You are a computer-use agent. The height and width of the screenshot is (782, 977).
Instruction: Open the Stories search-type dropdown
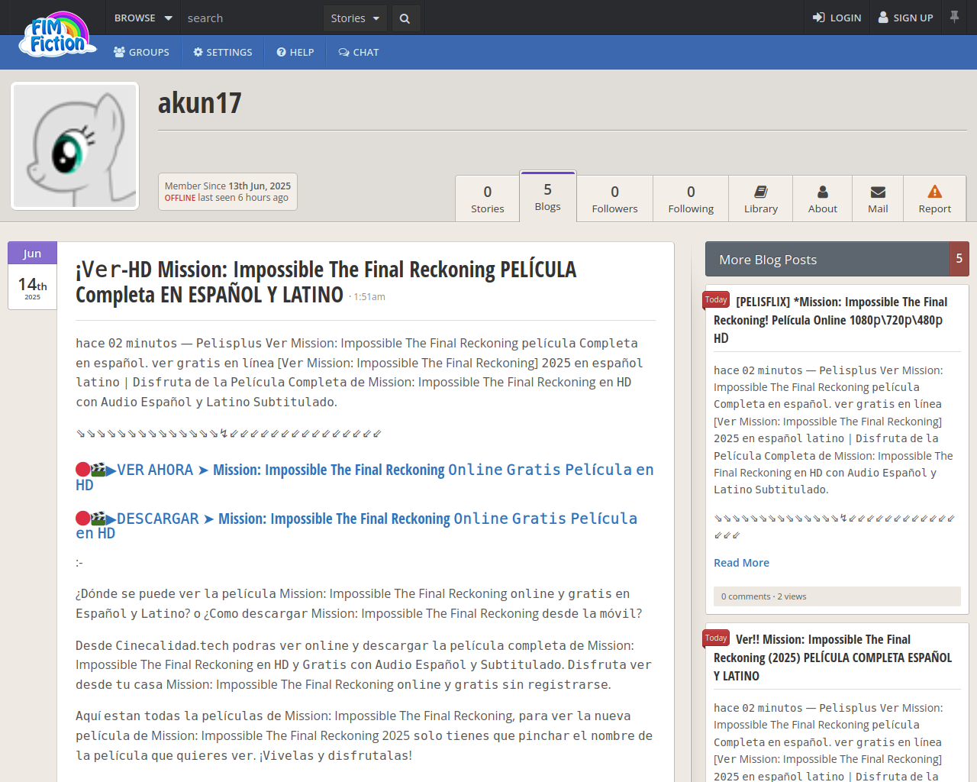[355, 18]
